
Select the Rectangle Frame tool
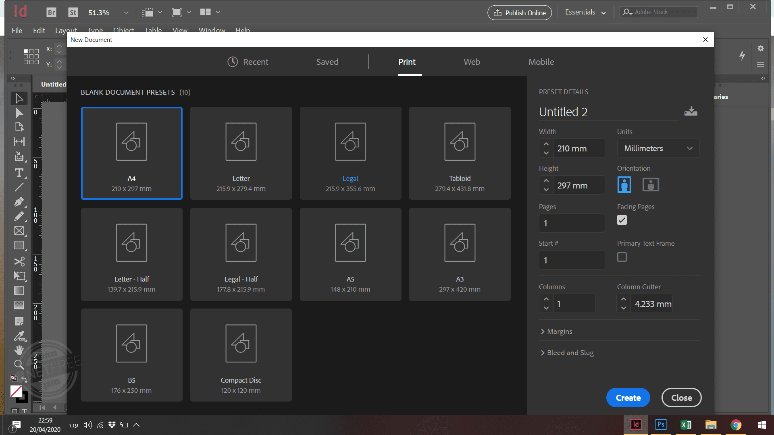point(19,231)
